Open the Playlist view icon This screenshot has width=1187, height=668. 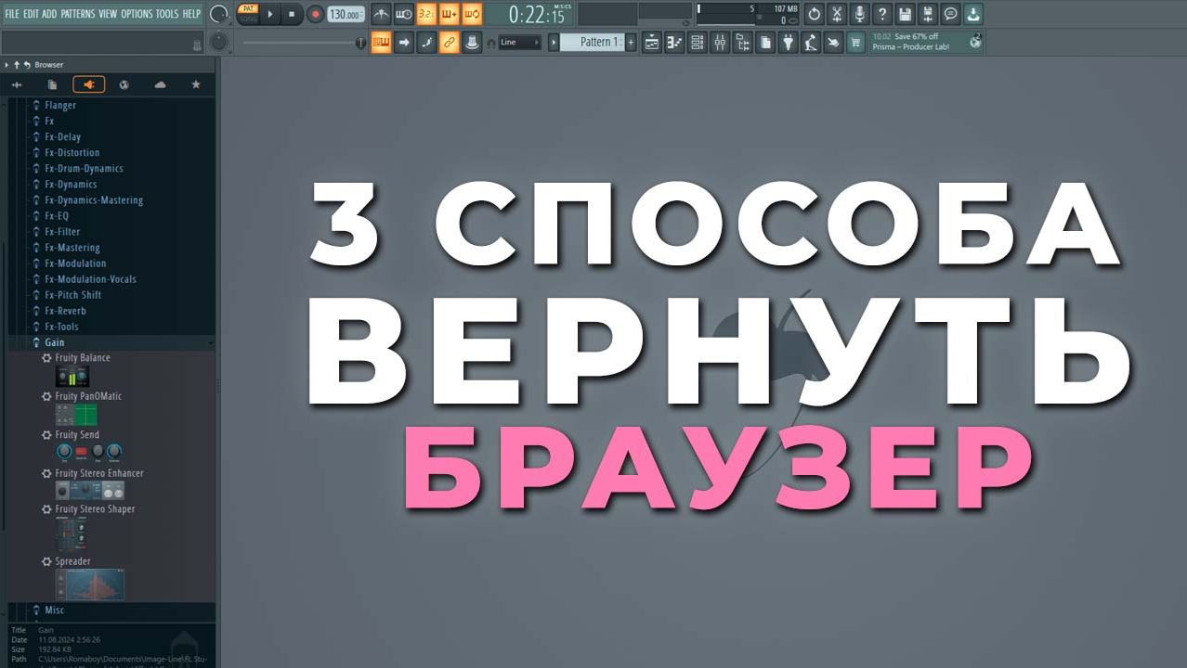click(x=652, y=42)
